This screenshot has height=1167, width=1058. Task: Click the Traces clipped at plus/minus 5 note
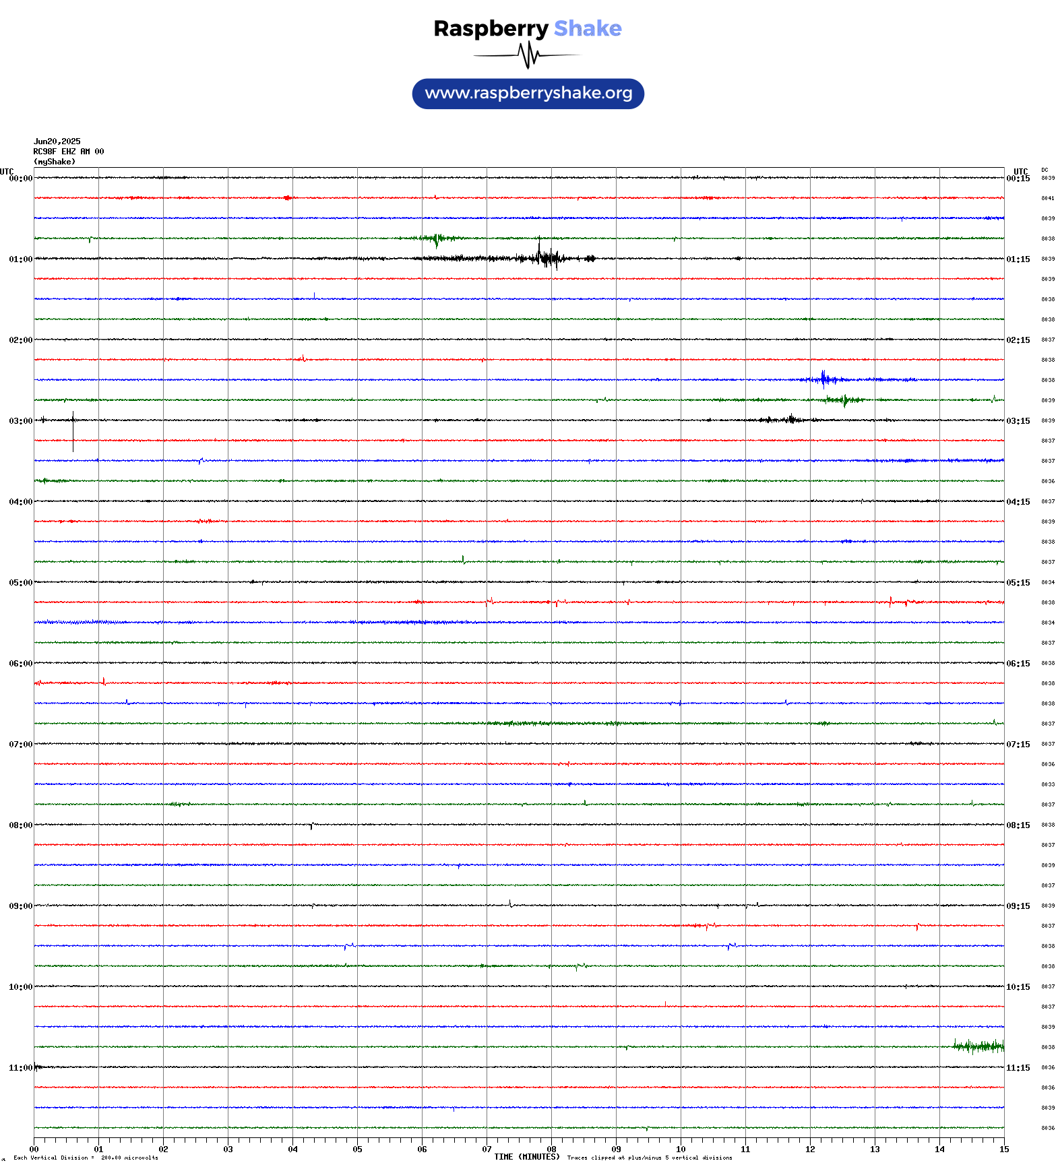point(650,1158)
